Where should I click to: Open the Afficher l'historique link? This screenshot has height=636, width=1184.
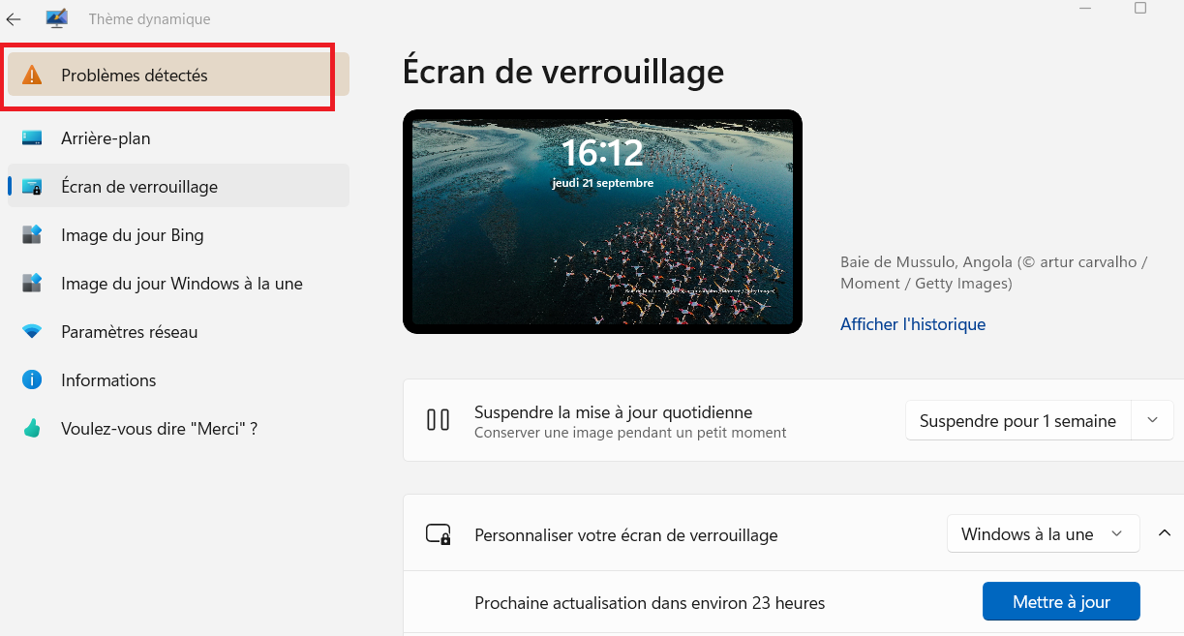[913, 324]
